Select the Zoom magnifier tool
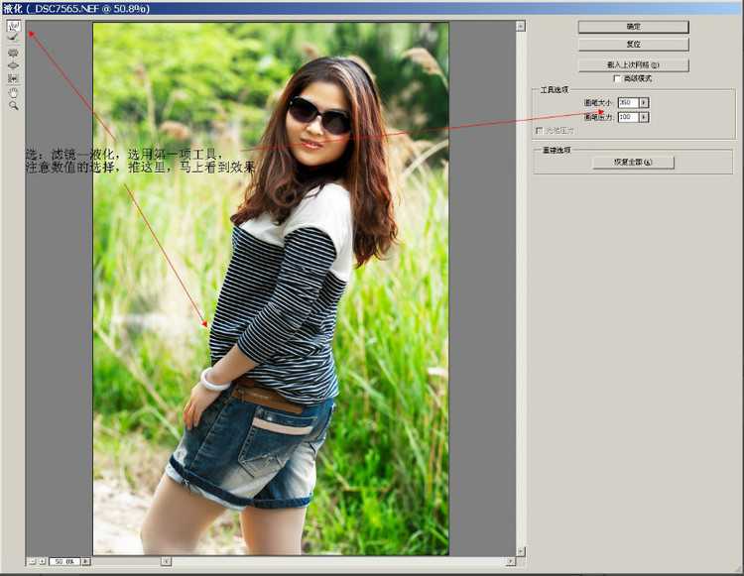744x576 pixels. tap(14, 106)
